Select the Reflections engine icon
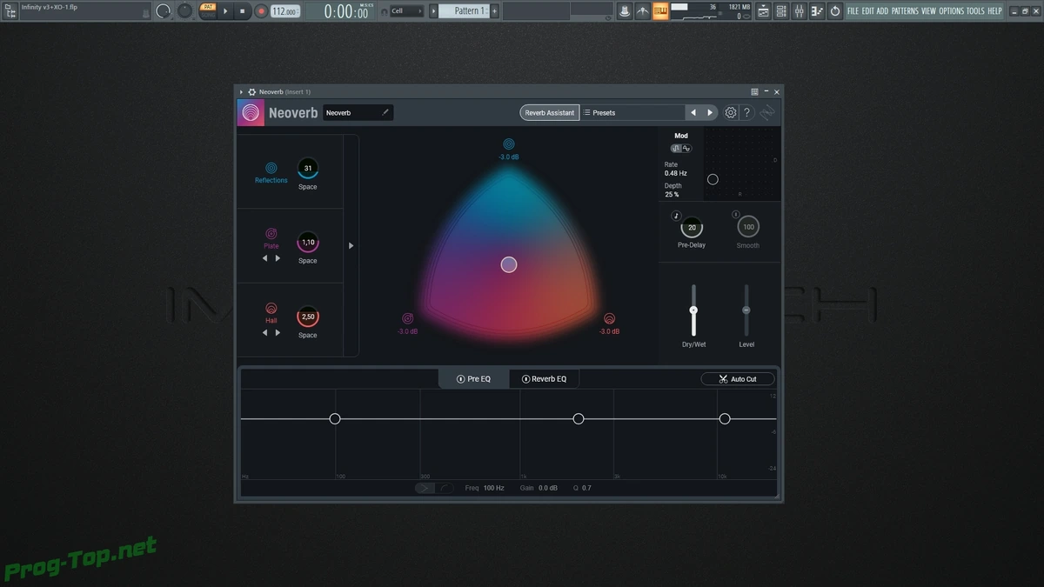The image size is (1044, 587). [x=271, y=168]
